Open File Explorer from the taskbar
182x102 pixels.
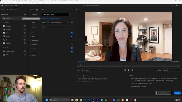[x=76, y=100]
